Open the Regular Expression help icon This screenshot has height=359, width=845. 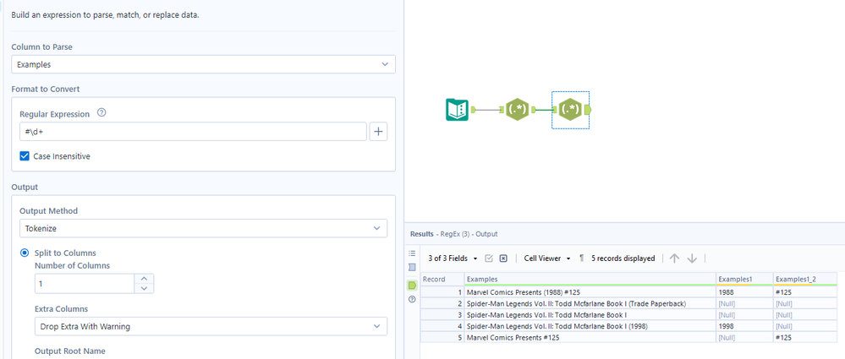click(102, 113)
